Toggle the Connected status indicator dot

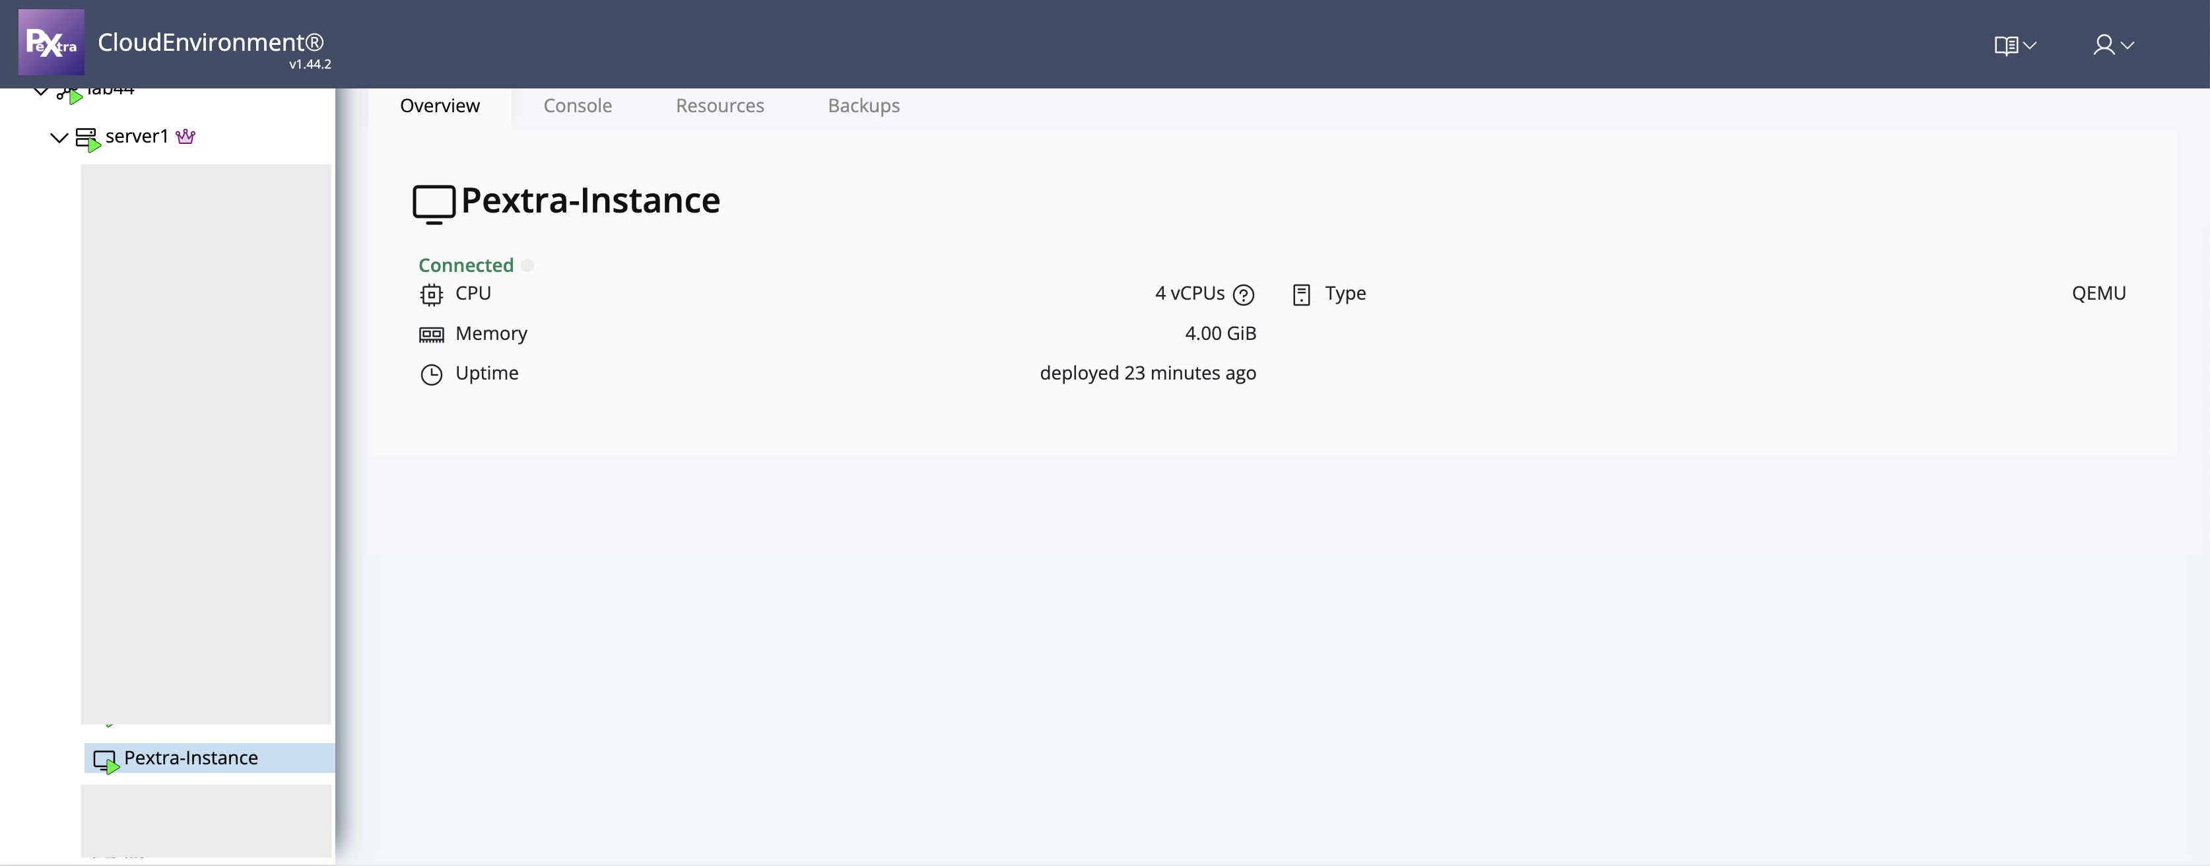[527, 265]
